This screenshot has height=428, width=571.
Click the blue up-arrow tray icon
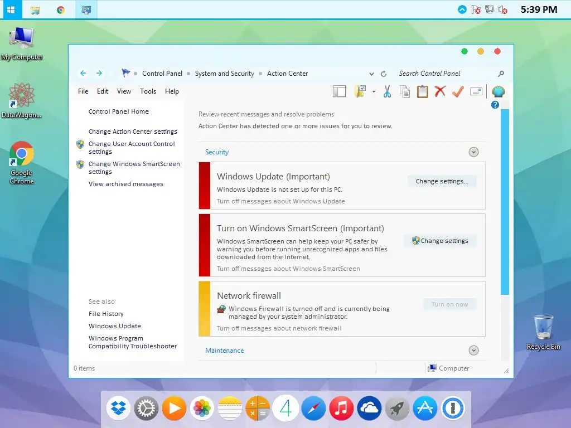462,9
